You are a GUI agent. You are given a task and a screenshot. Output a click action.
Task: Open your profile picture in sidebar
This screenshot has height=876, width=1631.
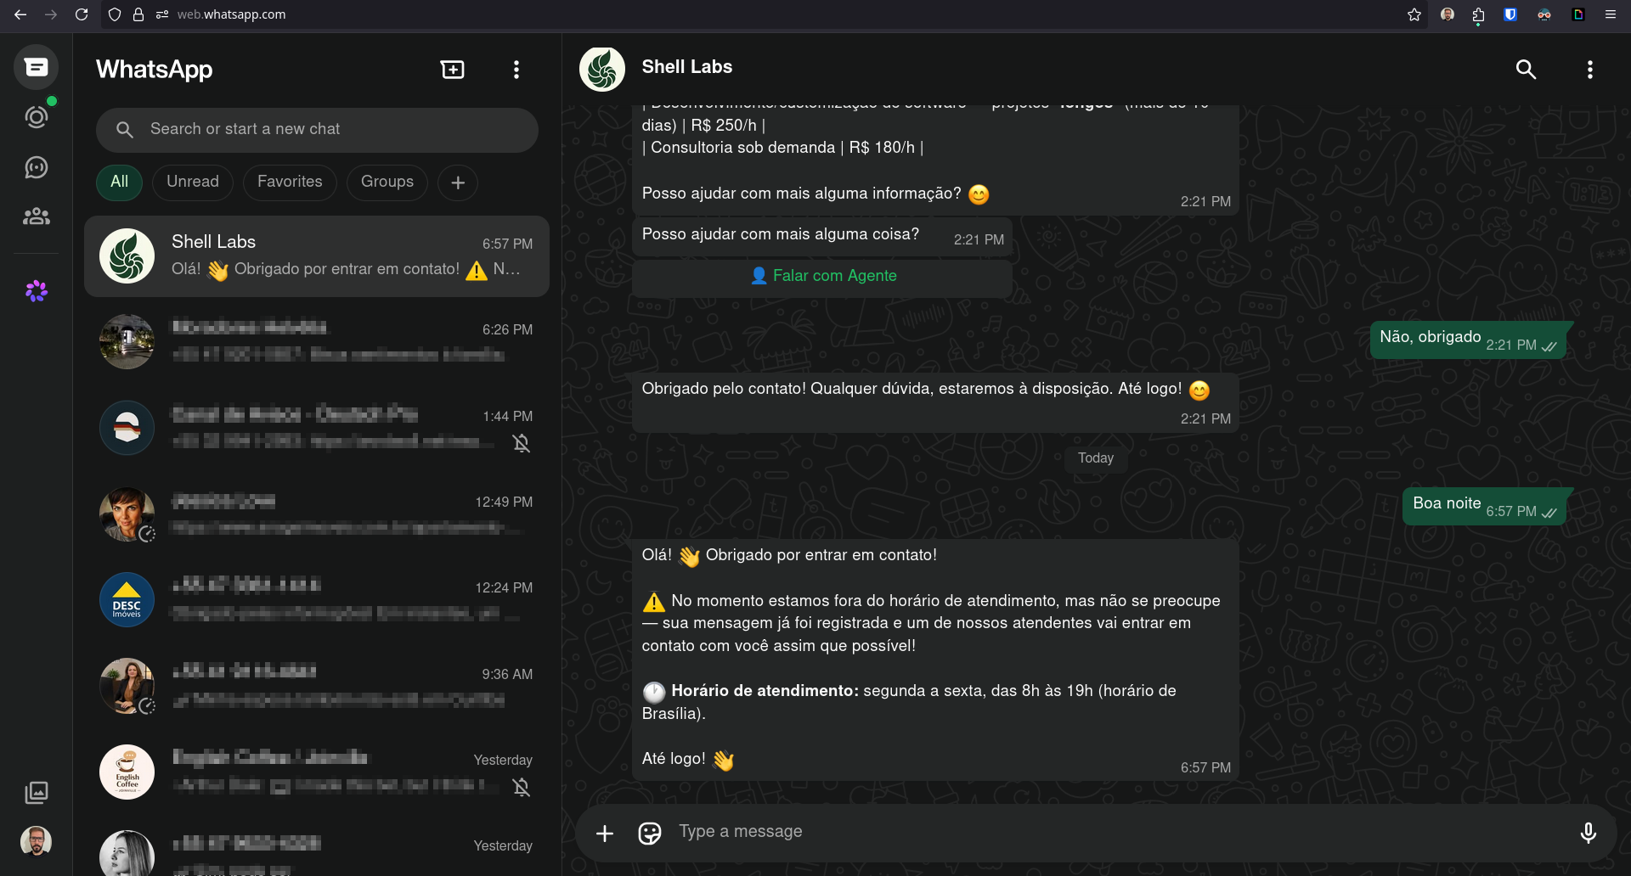click(x=36, y=841)
